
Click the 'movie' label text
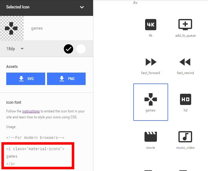pos(151,148)
